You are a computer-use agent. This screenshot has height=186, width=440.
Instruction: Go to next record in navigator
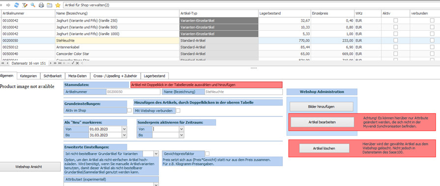(x=51, y=63)
